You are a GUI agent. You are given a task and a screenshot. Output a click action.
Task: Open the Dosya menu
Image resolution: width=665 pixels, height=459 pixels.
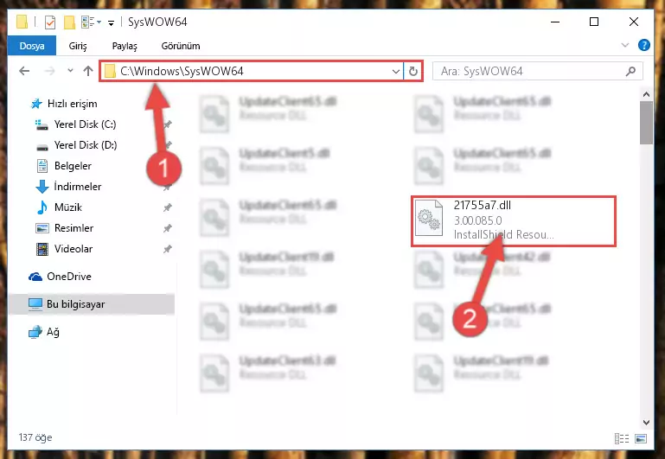[x=32, y=46]
